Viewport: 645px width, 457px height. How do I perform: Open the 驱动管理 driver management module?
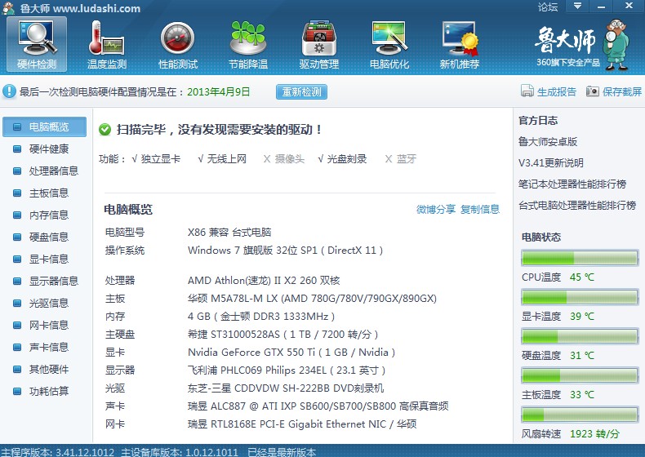pyautogui.click(x=318, y=44)
